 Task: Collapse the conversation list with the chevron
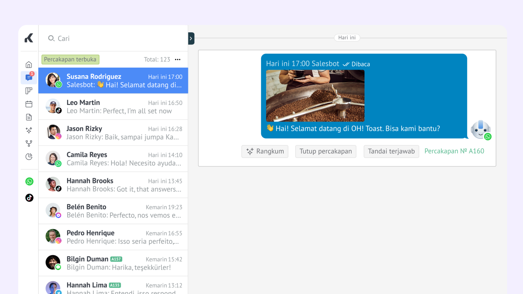[191, 38]
